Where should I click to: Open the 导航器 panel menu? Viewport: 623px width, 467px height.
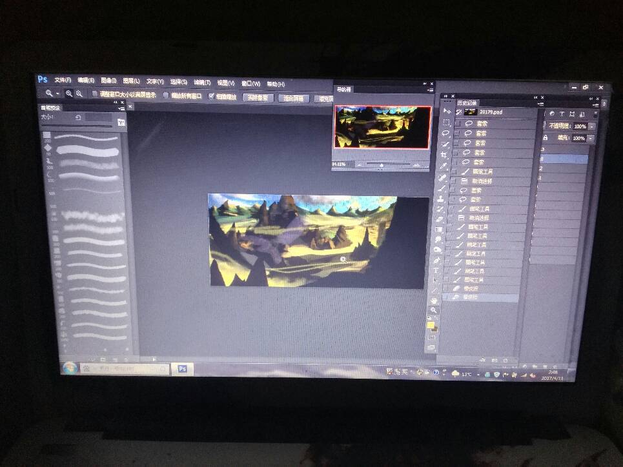pos(430,90)
